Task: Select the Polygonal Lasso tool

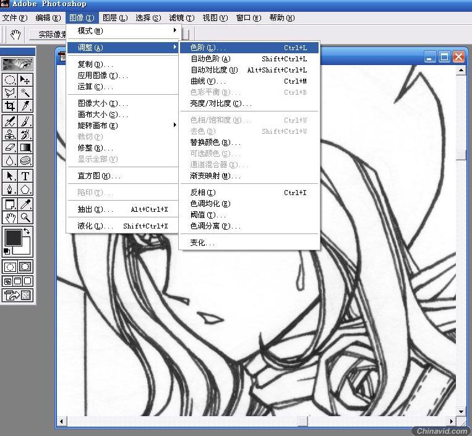Action: point(10,93)
